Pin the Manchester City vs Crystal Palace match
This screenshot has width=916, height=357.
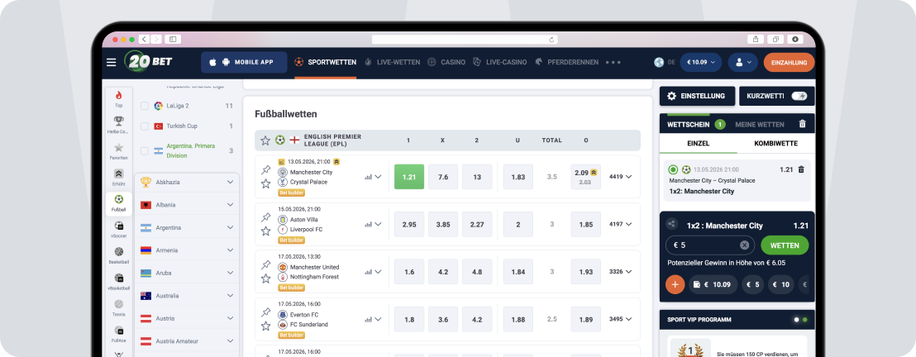click(266, 169)
